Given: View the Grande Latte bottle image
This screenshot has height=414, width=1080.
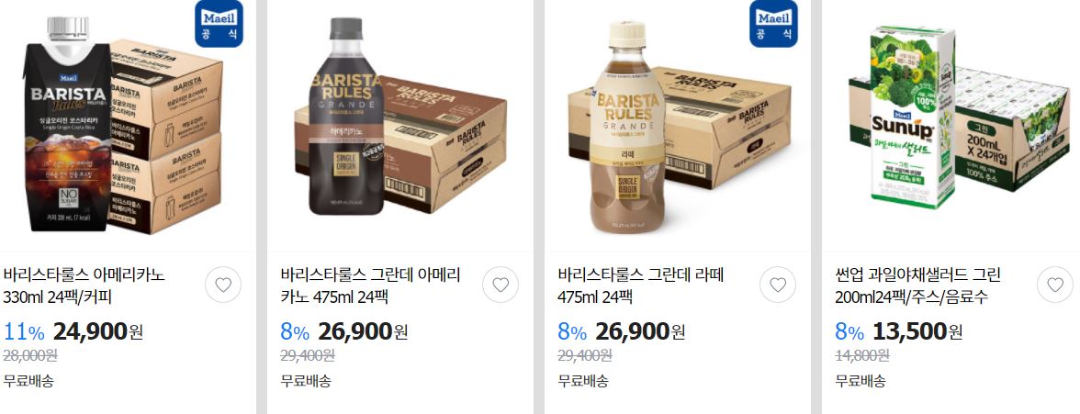Looking at the screenshot, I should (x=679, y=128).
